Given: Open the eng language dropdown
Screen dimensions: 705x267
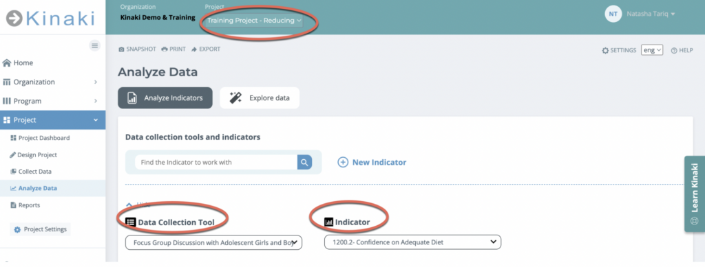Looking at the screenshot, I should click(652, 50).
